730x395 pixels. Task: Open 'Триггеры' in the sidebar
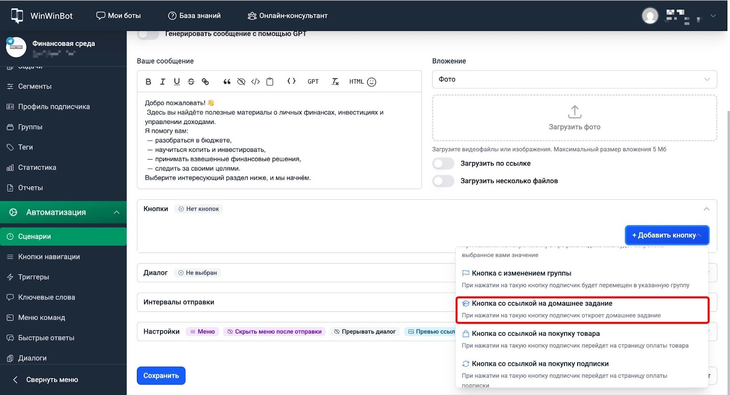tap(34, 277)
